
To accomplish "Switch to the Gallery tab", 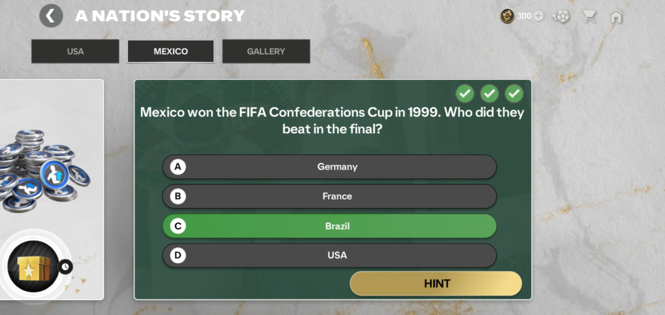I will click(266, 51).
